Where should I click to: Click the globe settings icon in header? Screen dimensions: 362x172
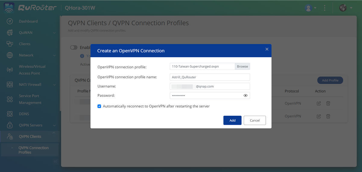(343, 8)
